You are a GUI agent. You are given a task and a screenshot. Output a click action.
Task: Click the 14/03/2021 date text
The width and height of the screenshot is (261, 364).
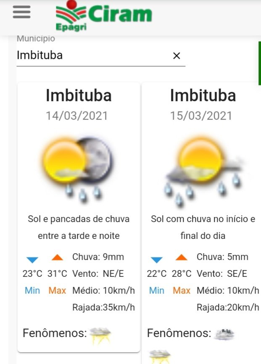coord(77,116)
